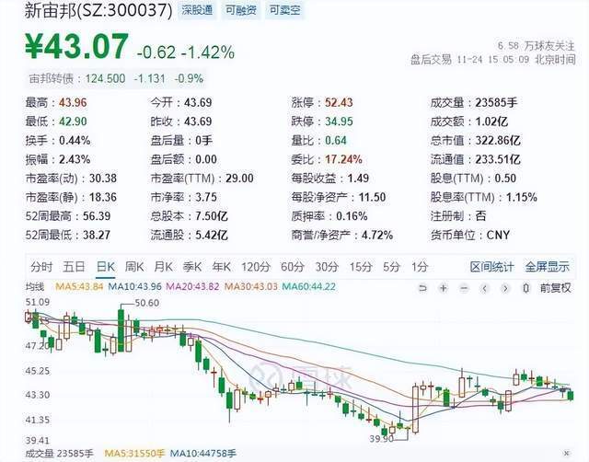
Task: Move chart right with the right chevron
Action: [505, 288]
